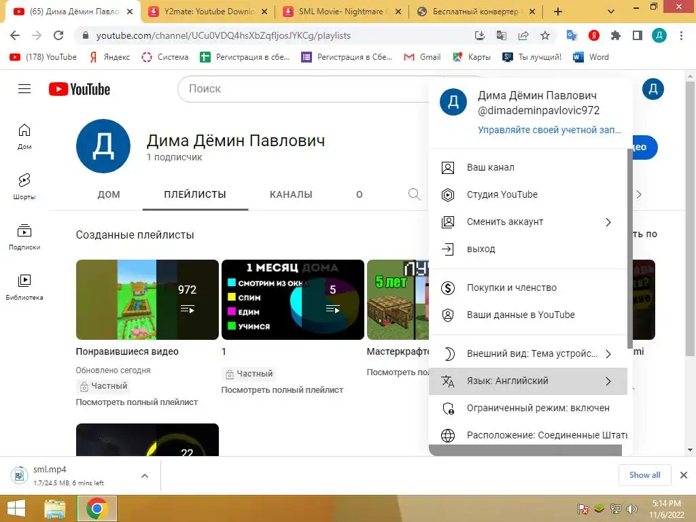Open the Google Translate extension icon
The height and width of the screenshot is (522, 696).
(572, 35)
